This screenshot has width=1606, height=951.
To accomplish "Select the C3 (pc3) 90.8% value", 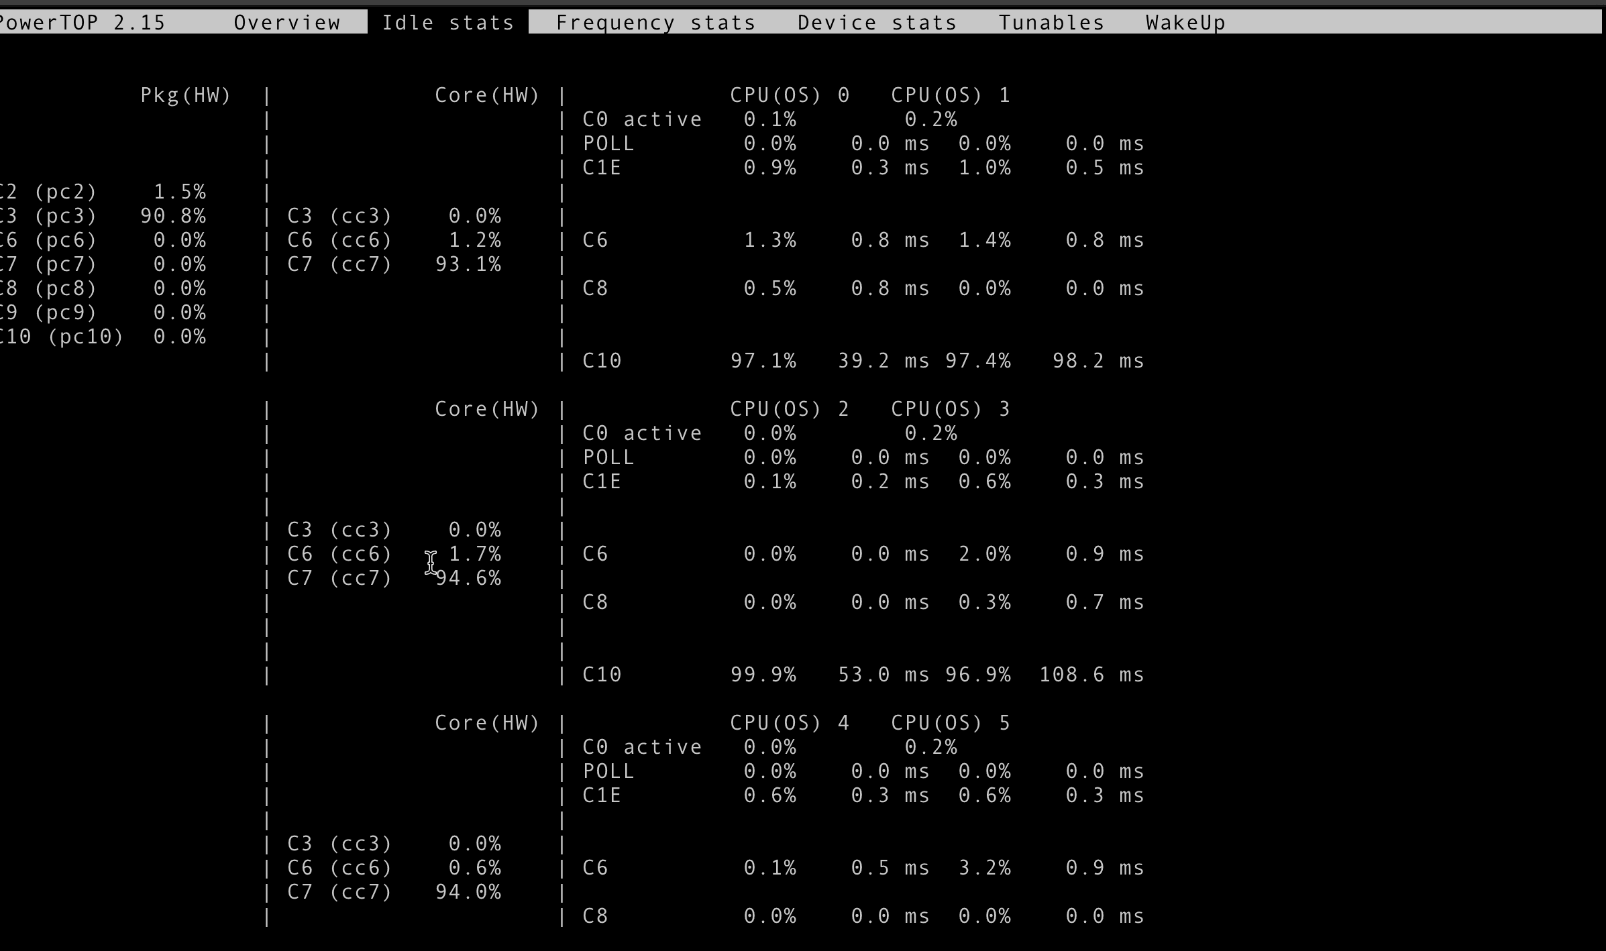I will point(173,216).
